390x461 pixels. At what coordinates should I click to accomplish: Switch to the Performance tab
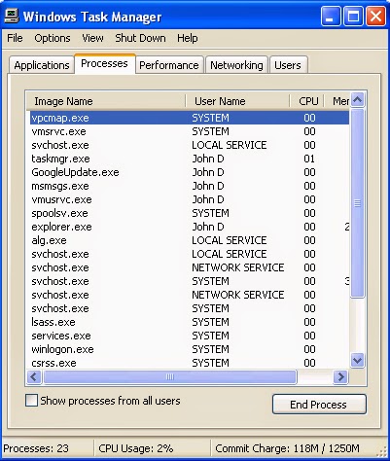point(169,65)
